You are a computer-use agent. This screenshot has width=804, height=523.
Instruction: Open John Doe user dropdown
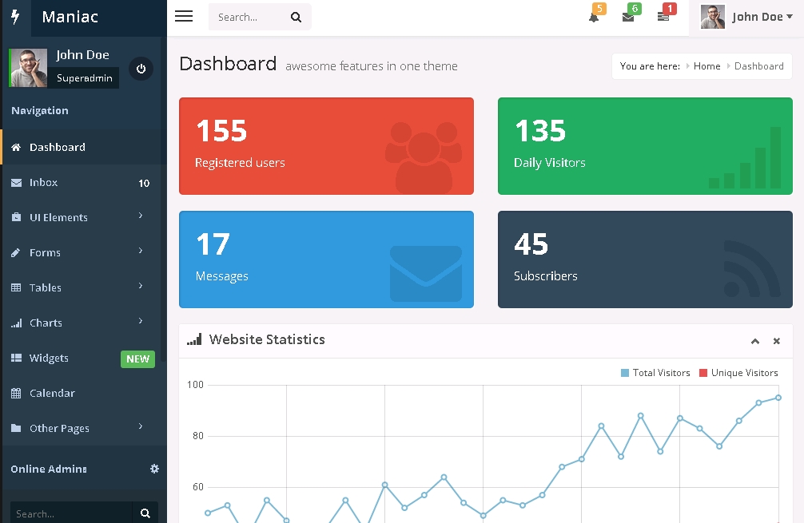[746, 17]
